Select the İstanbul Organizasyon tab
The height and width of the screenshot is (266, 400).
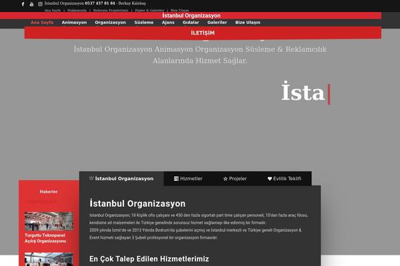click(x=121, y=179)
